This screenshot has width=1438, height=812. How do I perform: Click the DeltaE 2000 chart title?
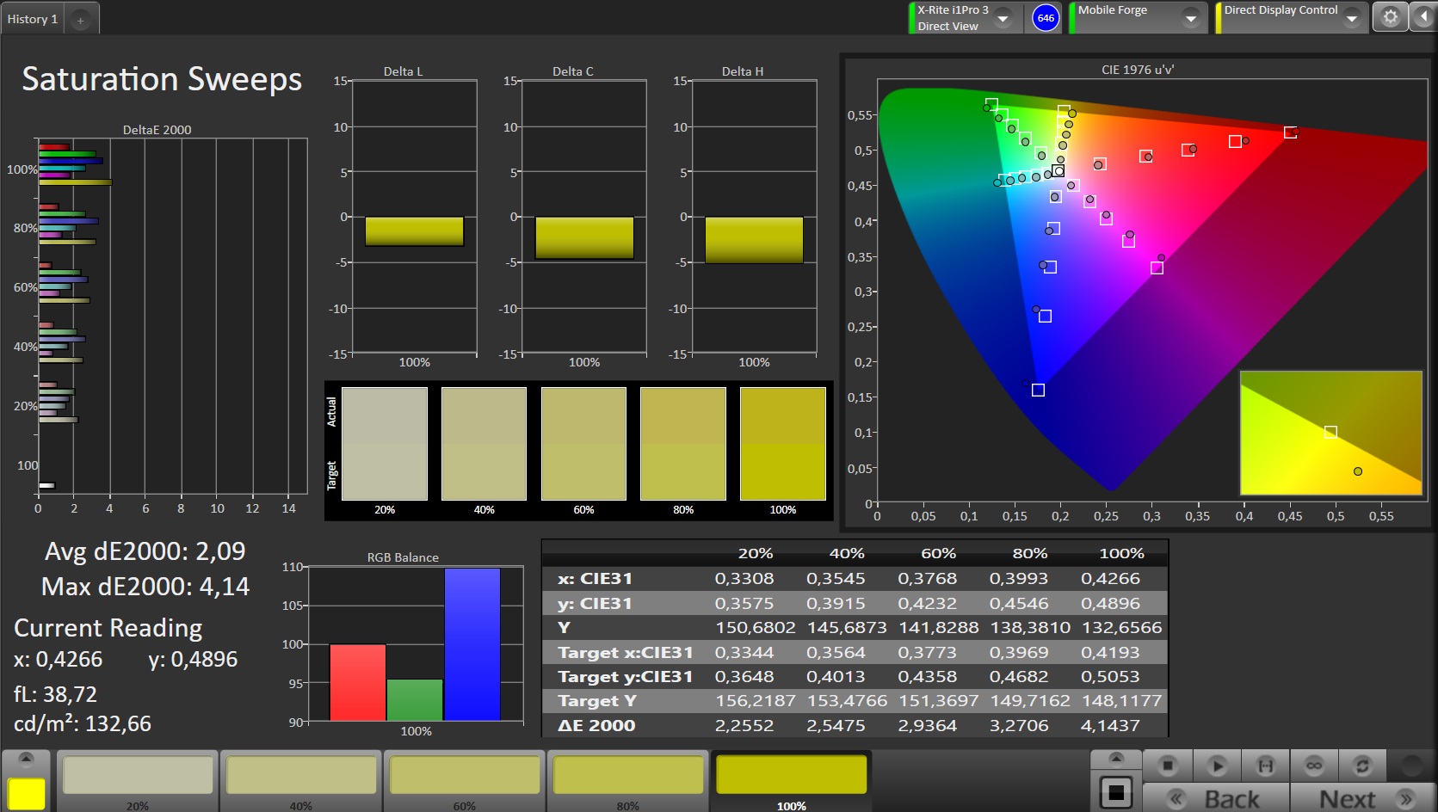(x=157, y=130)
